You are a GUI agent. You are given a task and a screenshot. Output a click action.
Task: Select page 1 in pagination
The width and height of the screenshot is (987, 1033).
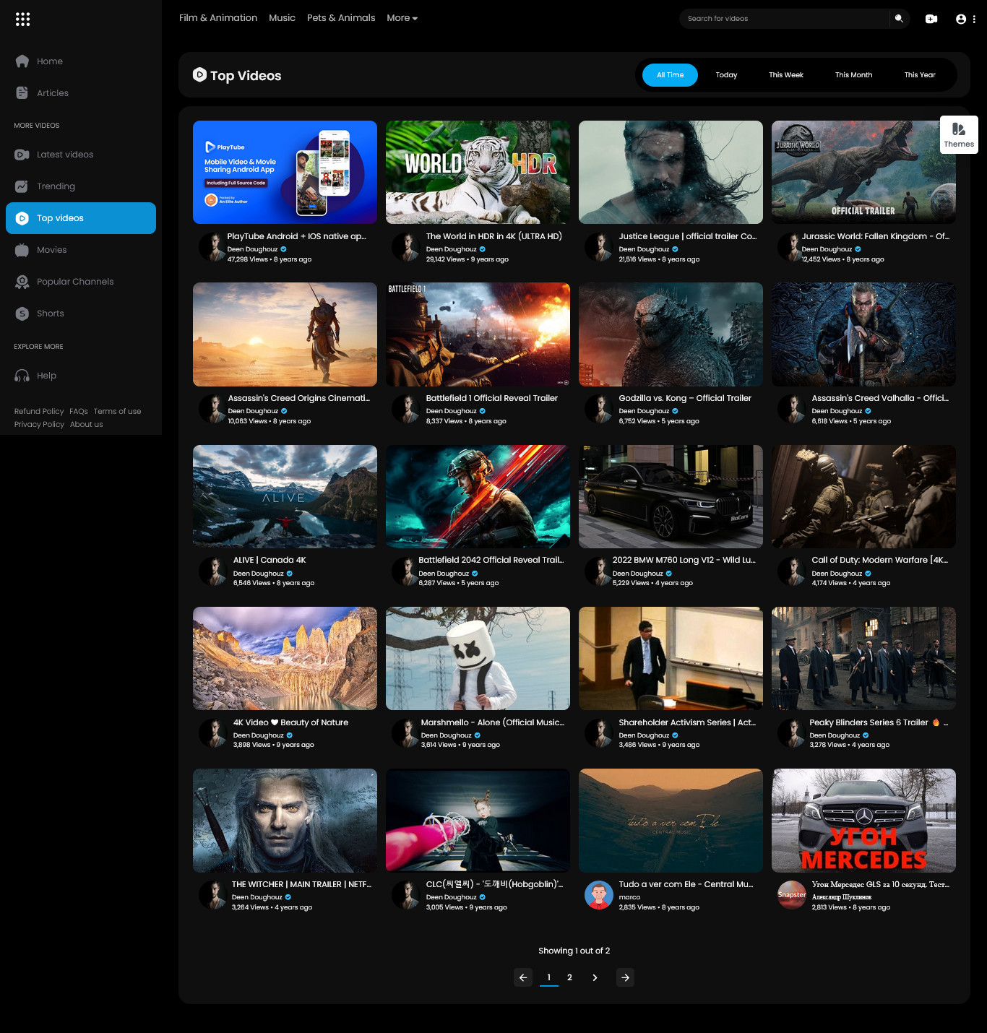pos(549,977)
